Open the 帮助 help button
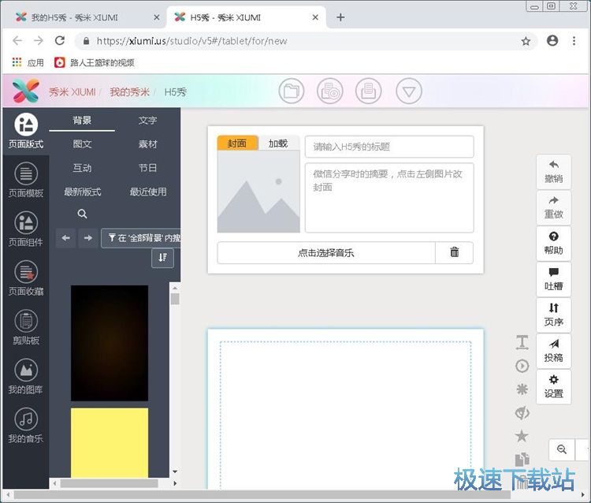Image resolution: width=591 pixels, height=503 pixels. (x=553, y=244)
